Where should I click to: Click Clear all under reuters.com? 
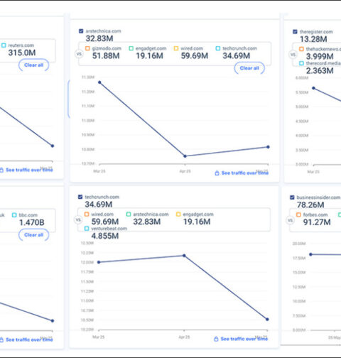coord(33,65)
